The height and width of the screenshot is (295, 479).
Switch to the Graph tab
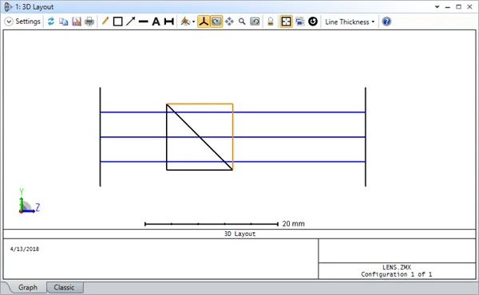click(28, 287)
